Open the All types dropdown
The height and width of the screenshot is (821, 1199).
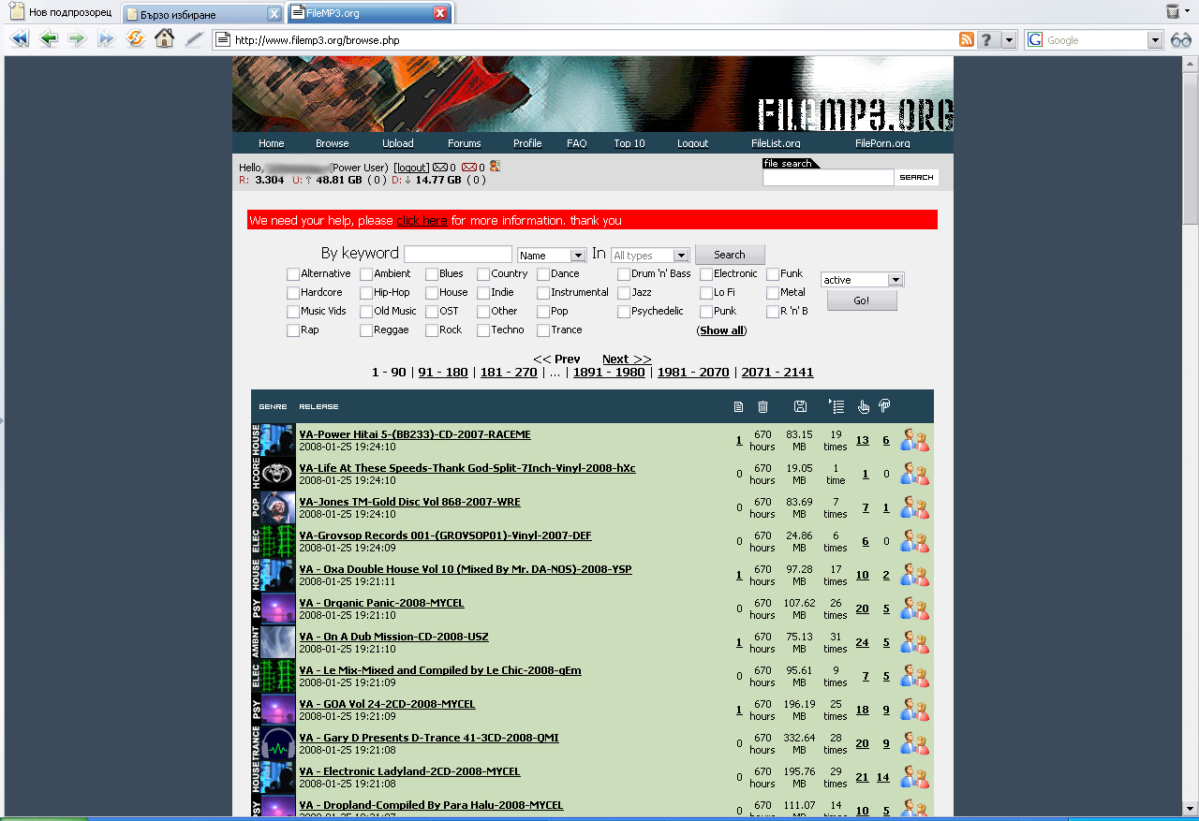point(650,256)
